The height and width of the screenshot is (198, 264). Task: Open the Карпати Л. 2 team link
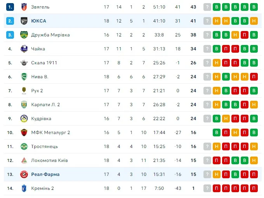click(x=45, y=105)
